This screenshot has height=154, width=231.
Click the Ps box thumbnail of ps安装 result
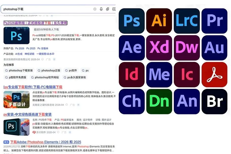click(x=17, y=127)
